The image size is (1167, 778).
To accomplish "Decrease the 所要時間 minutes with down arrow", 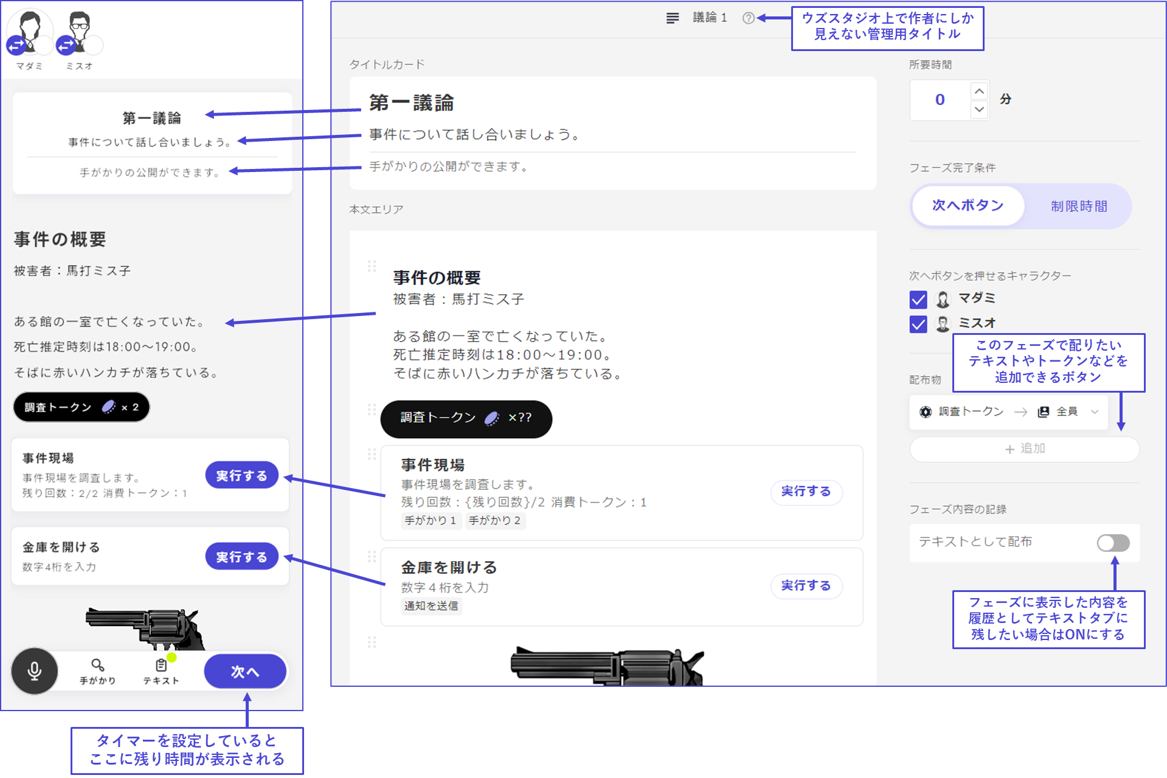I will [979, 109].
